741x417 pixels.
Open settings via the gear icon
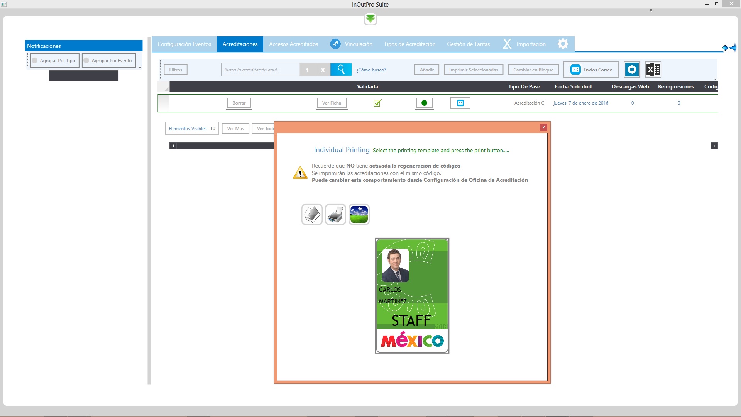click(563, 44)
